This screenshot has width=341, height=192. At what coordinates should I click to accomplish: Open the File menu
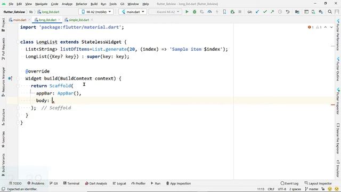(x=11, y=4)
